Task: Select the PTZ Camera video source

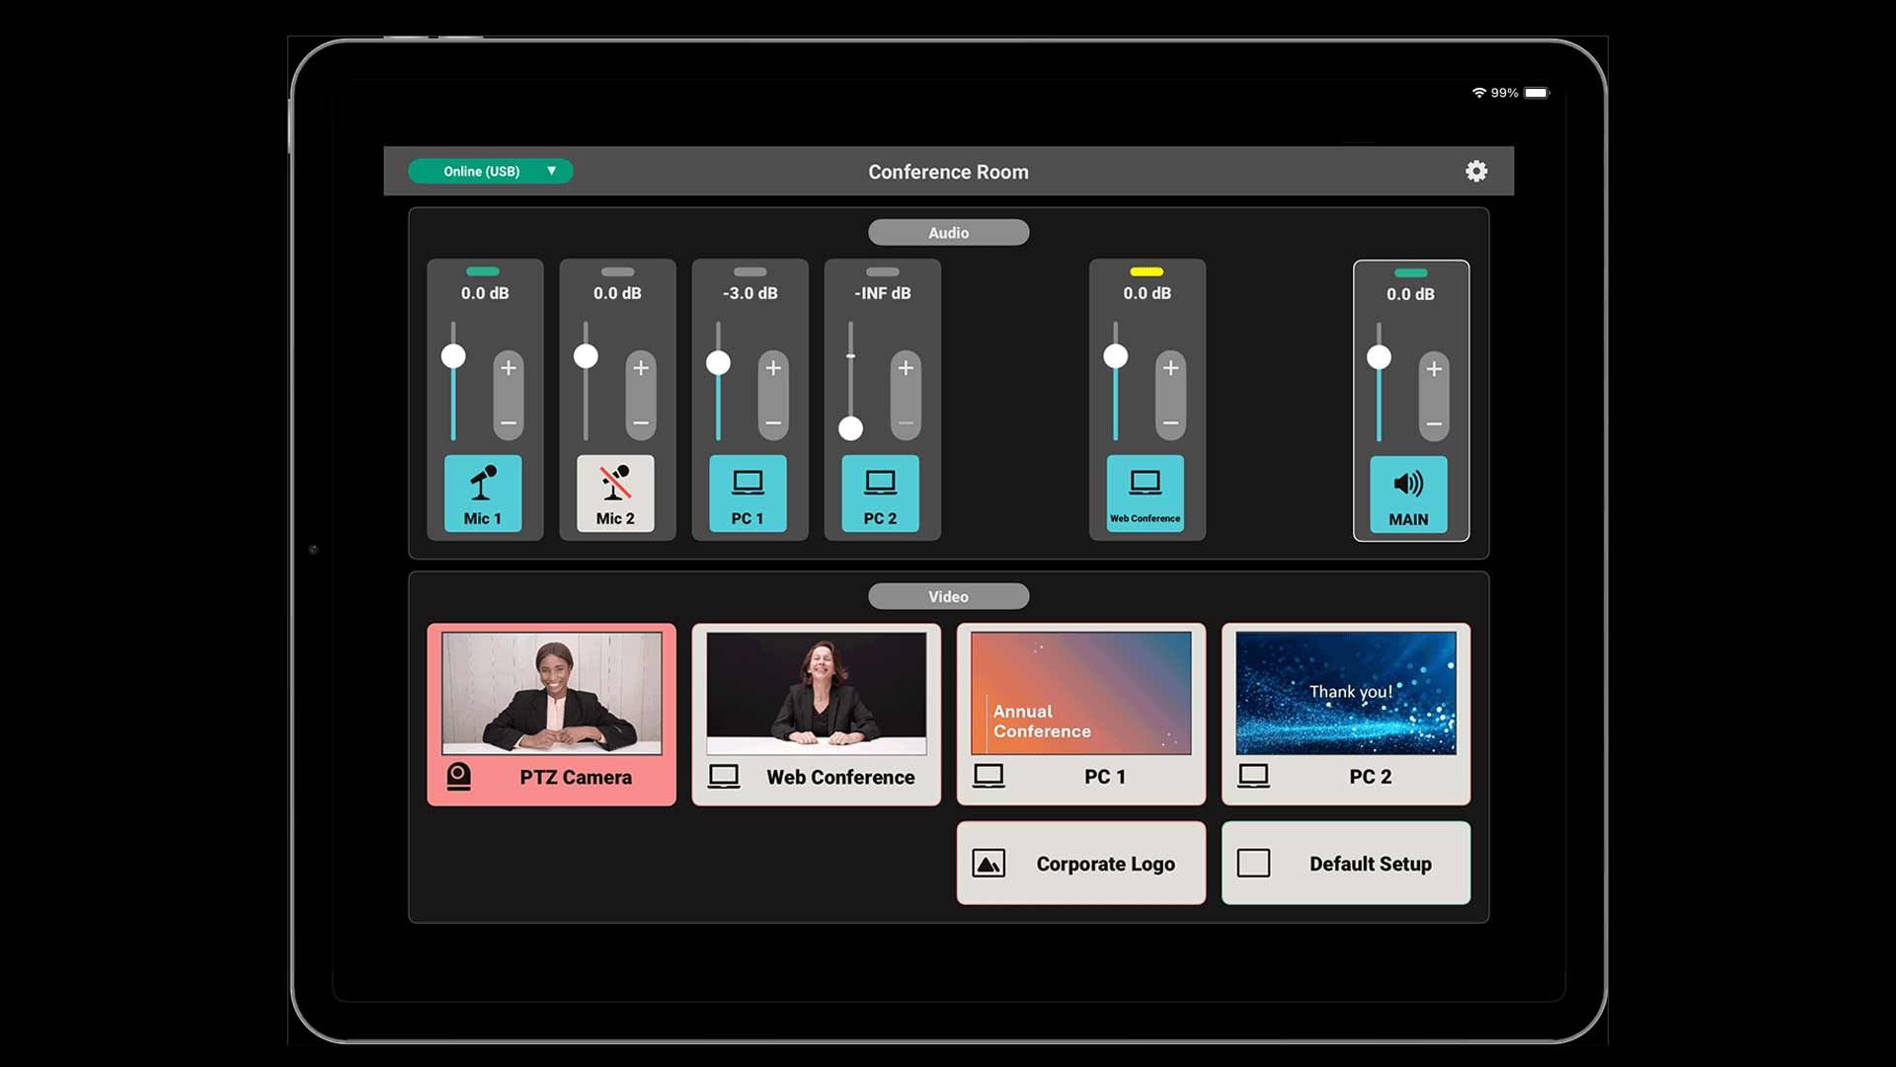Action: point(551,714)
